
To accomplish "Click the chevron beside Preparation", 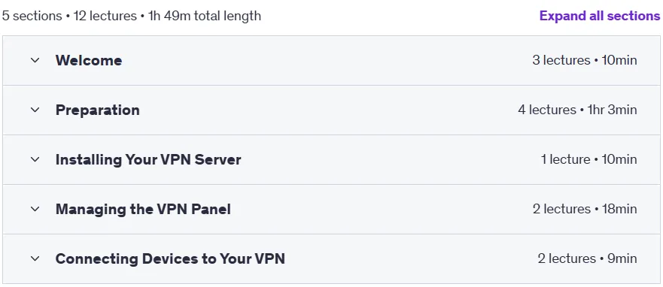I will (35, 110).
